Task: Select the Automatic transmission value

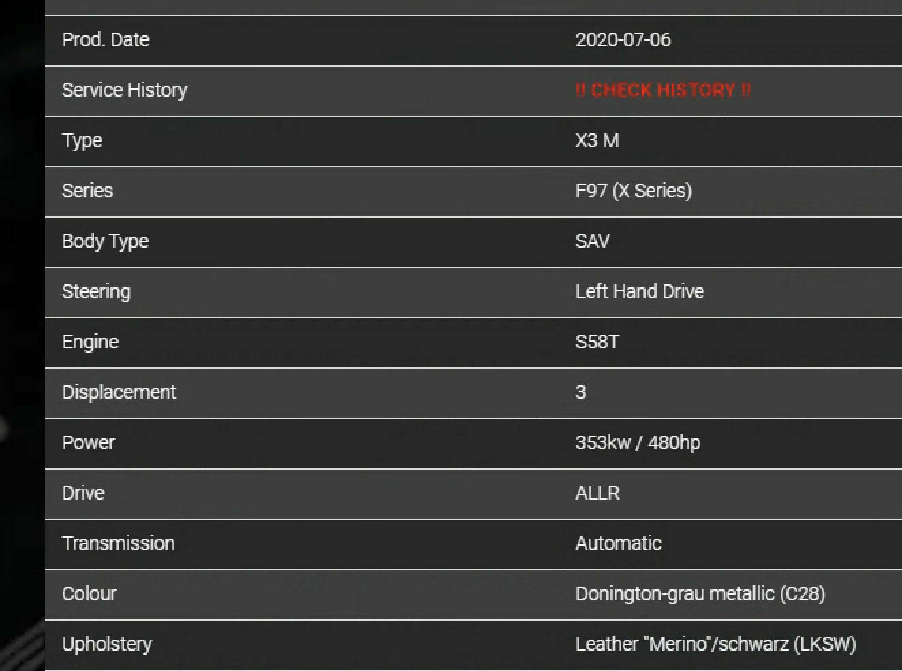Action: [618, 543]
